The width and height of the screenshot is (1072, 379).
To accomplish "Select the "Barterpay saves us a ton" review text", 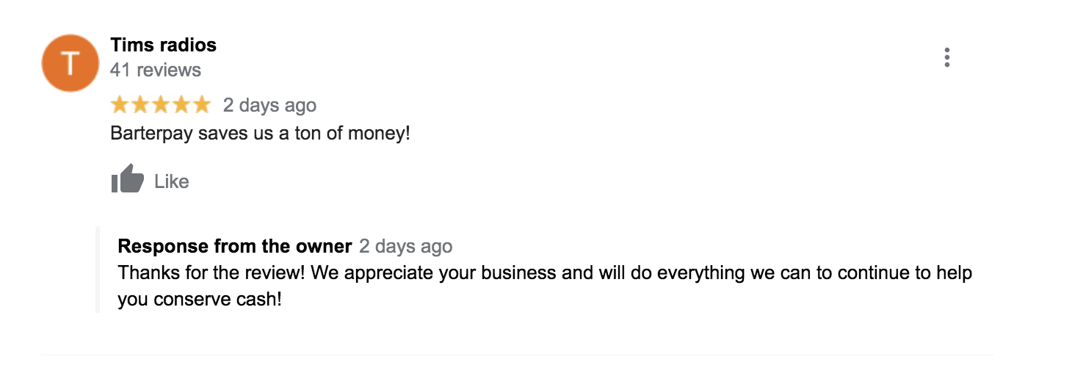I will 260,134.
